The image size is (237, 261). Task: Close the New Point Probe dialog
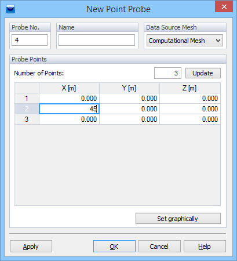coord(224,6)
